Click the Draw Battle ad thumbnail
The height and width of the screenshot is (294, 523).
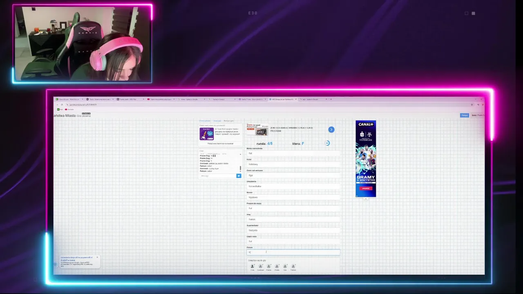pyautogui.click(x=206, y=134)
